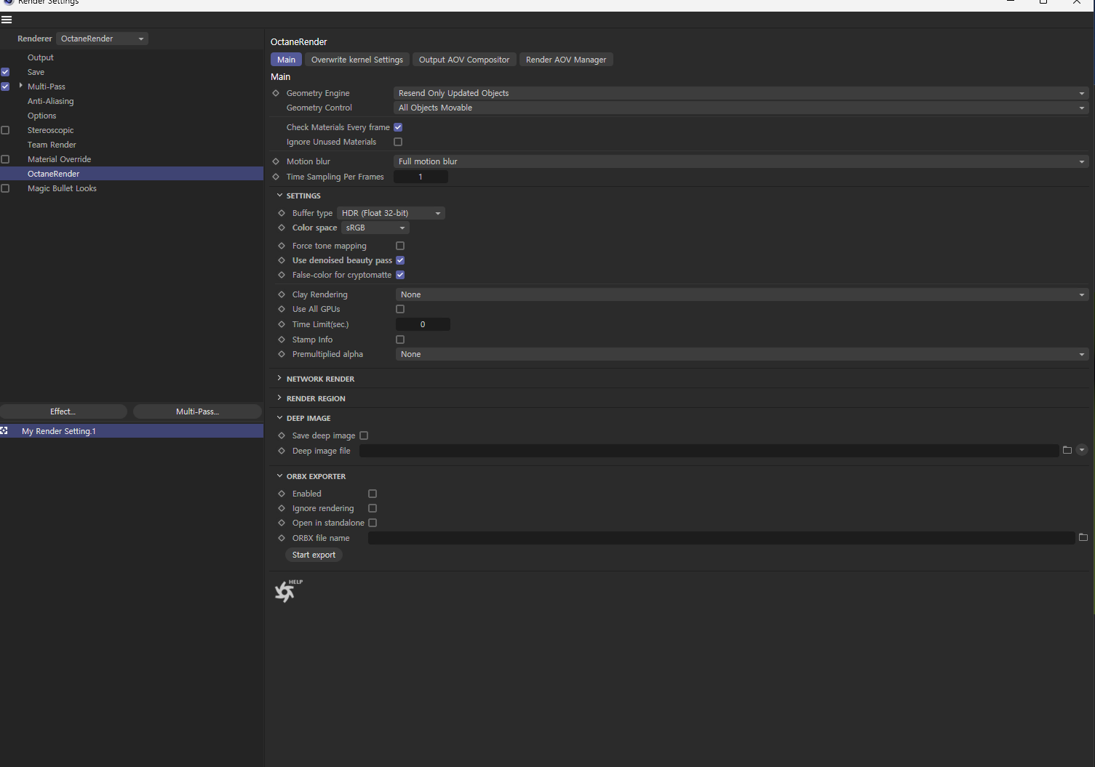Screen dimensions: 1095x767
Task: Click the keyframe diamond beside Premultiplied alpha
Action: click(282, 354)
